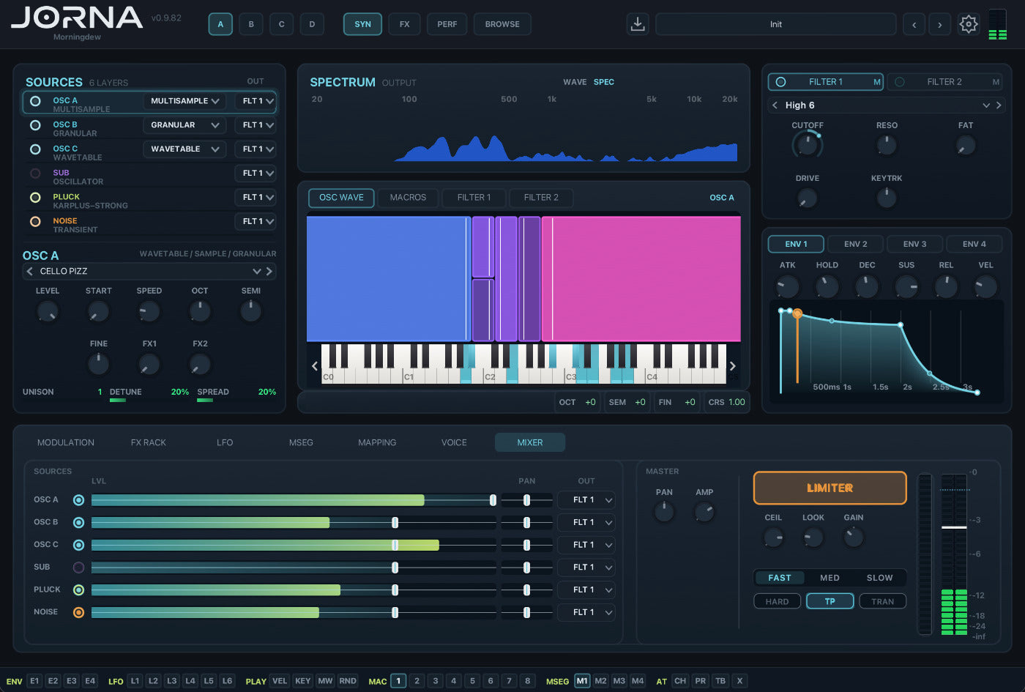This screenshot has width=1025, height=692.
Task: Select part B button
Action: point(251,24)
